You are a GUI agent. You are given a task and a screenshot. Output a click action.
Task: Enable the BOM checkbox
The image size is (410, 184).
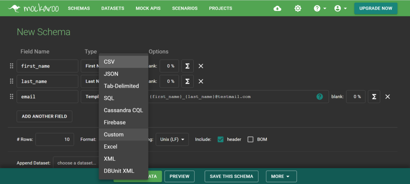coord(250,139)
